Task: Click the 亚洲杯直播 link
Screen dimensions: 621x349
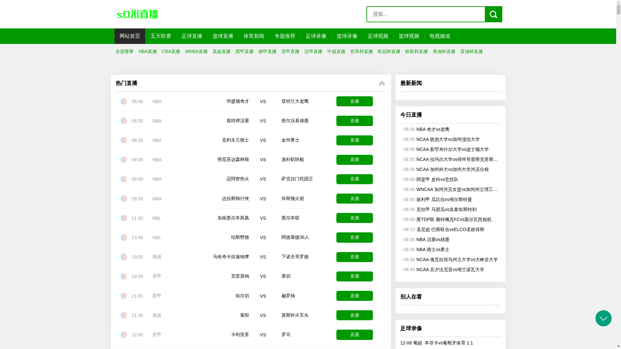Action: coord(472,52)
